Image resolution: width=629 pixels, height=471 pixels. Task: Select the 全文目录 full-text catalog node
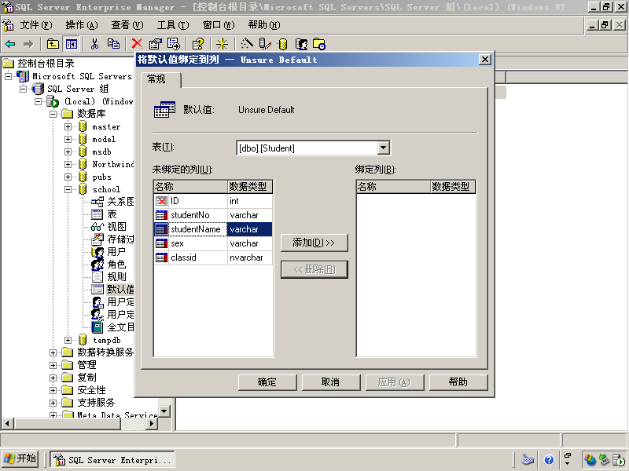120,327
